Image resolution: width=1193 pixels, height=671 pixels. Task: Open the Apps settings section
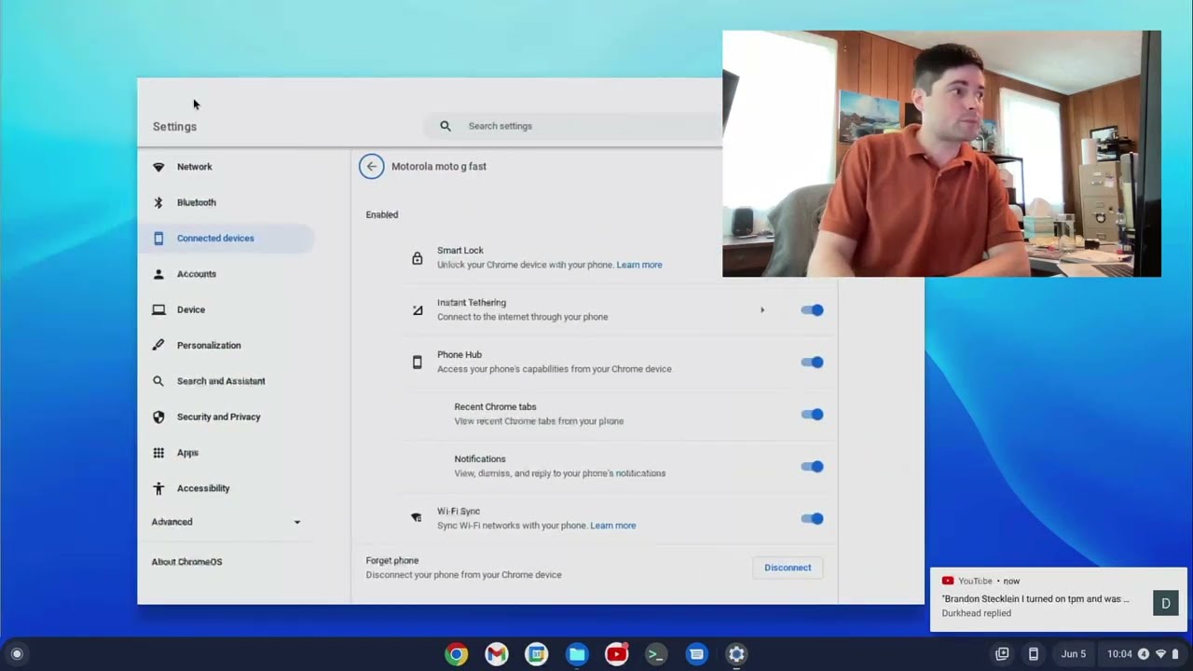(x=226, y=453)
